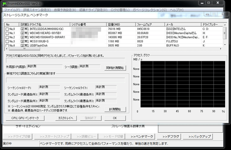Screen dimensions: 231x150
Task: Select the WDCWD10EARS-00Y5B1 drive row
Action: 114,33
